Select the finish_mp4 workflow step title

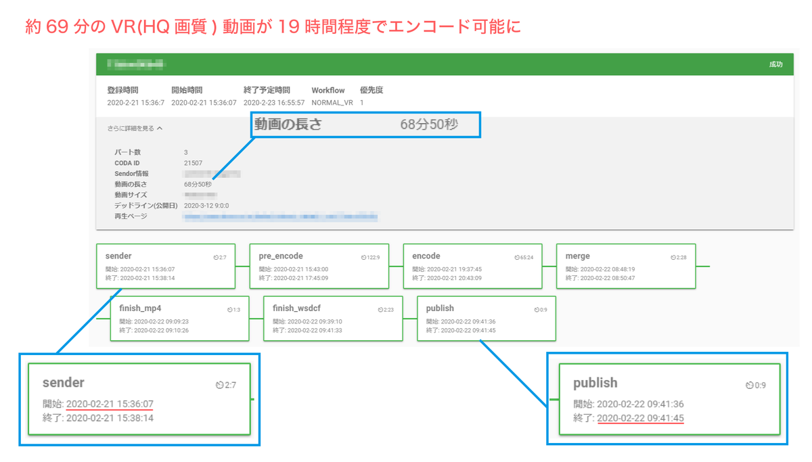coord(140,308)
